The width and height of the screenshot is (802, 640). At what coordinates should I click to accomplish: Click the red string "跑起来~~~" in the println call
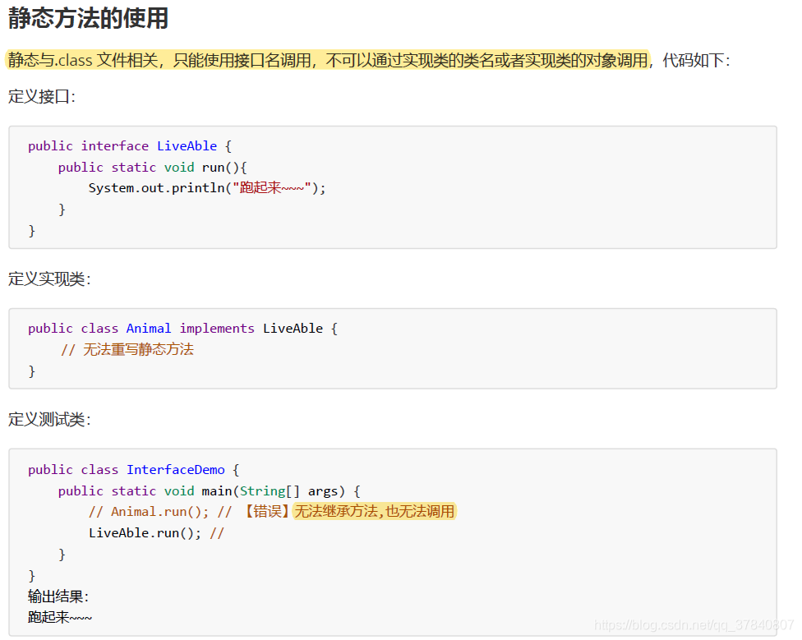(x=272, y=188)
